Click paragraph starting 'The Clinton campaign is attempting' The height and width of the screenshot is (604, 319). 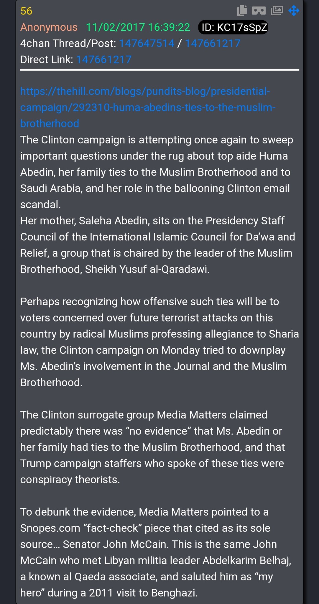point(157,172)
